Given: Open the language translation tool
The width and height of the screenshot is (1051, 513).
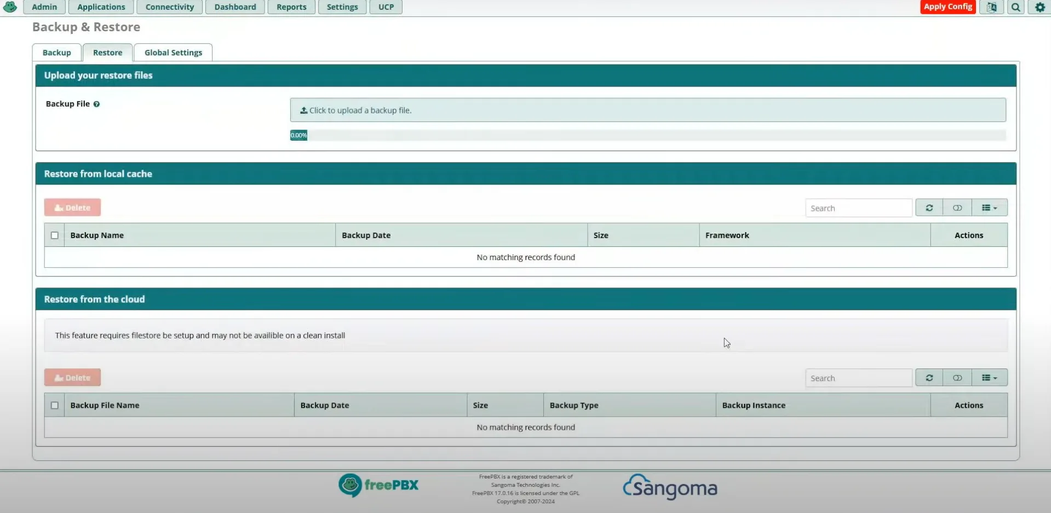Looking at the screenshot, I should tap(991, 7).
